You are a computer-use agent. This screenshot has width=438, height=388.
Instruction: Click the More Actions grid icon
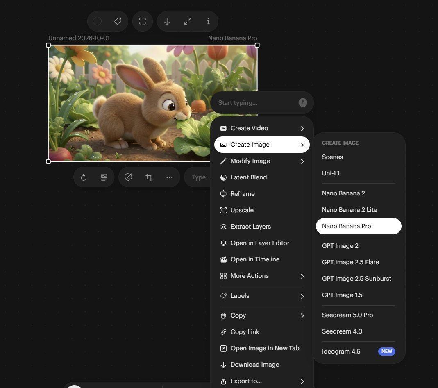[223, 276]
